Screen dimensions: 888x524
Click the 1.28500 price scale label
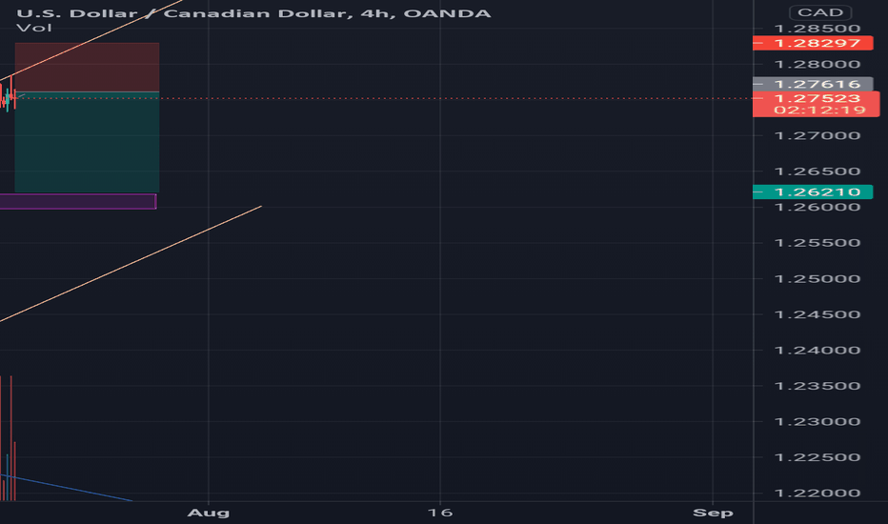pos(817,29)
